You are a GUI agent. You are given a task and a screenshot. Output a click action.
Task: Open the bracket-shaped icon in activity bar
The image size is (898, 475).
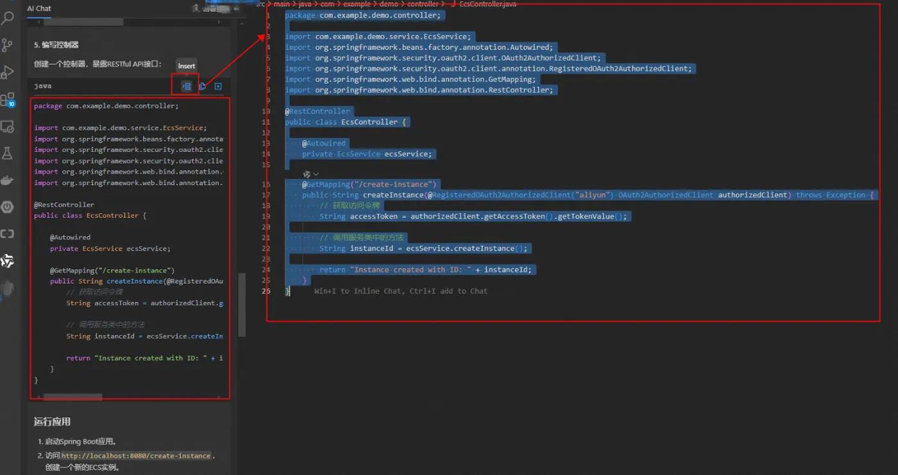(8, 234)
